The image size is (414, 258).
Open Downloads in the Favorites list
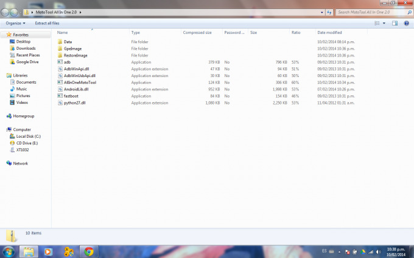pyautogui.click(x=26, y=48)
